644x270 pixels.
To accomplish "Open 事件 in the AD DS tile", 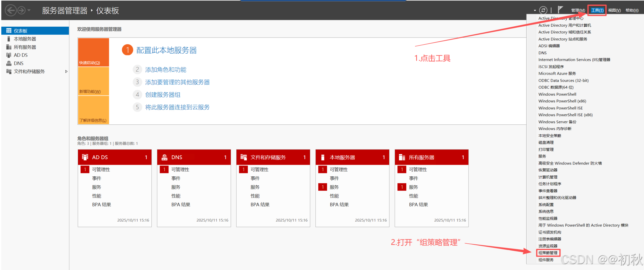I will 96,178.
